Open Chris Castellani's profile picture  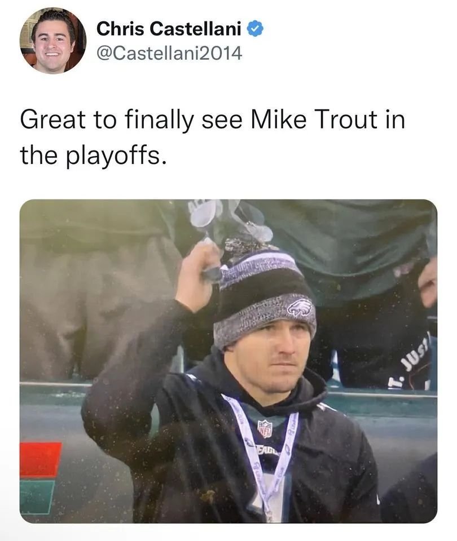pos(53,41)
